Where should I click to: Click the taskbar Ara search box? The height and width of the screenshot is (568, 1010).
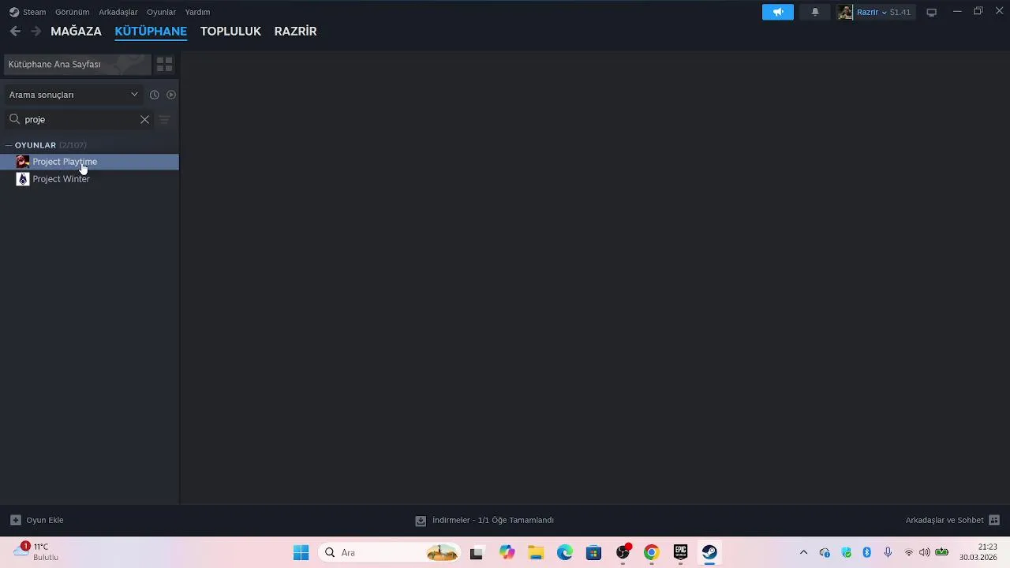(391, 553)
